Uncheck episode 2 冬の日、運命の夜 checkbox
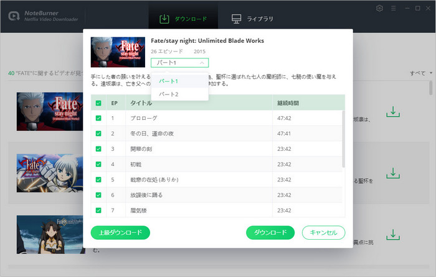The image size is (436, 277). coord(98,134)
